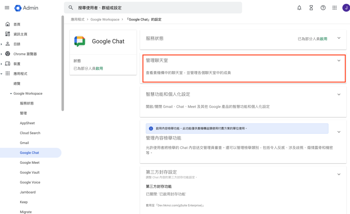The image size is (350, 214).
Task: Select Keep in the sidebar
Action: tap(24, 202)
